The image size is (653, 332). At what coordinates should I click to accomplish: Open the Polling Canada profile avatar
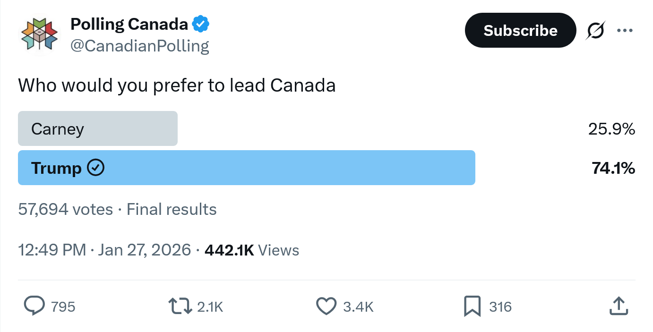tap(39, 34)
